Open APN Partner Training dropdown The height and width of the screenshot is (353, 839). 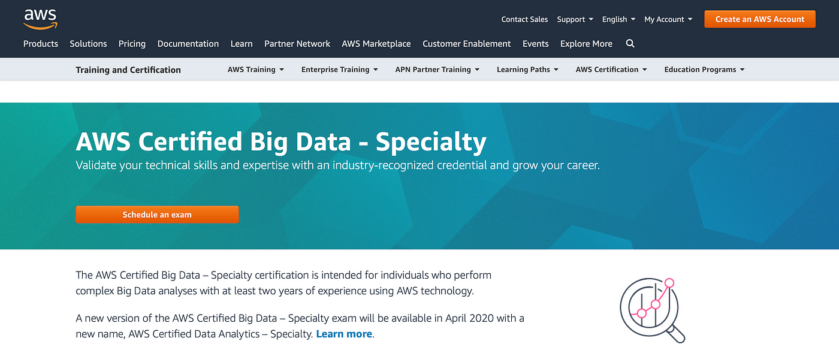[x=437, y=70]
